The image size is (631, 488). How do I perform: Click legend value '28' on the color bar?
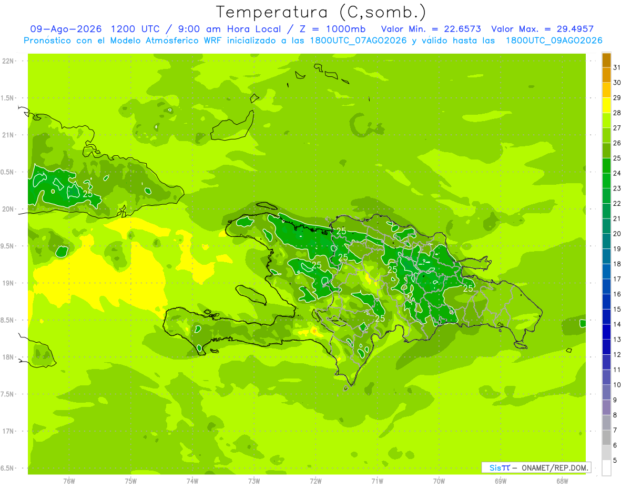617,112
